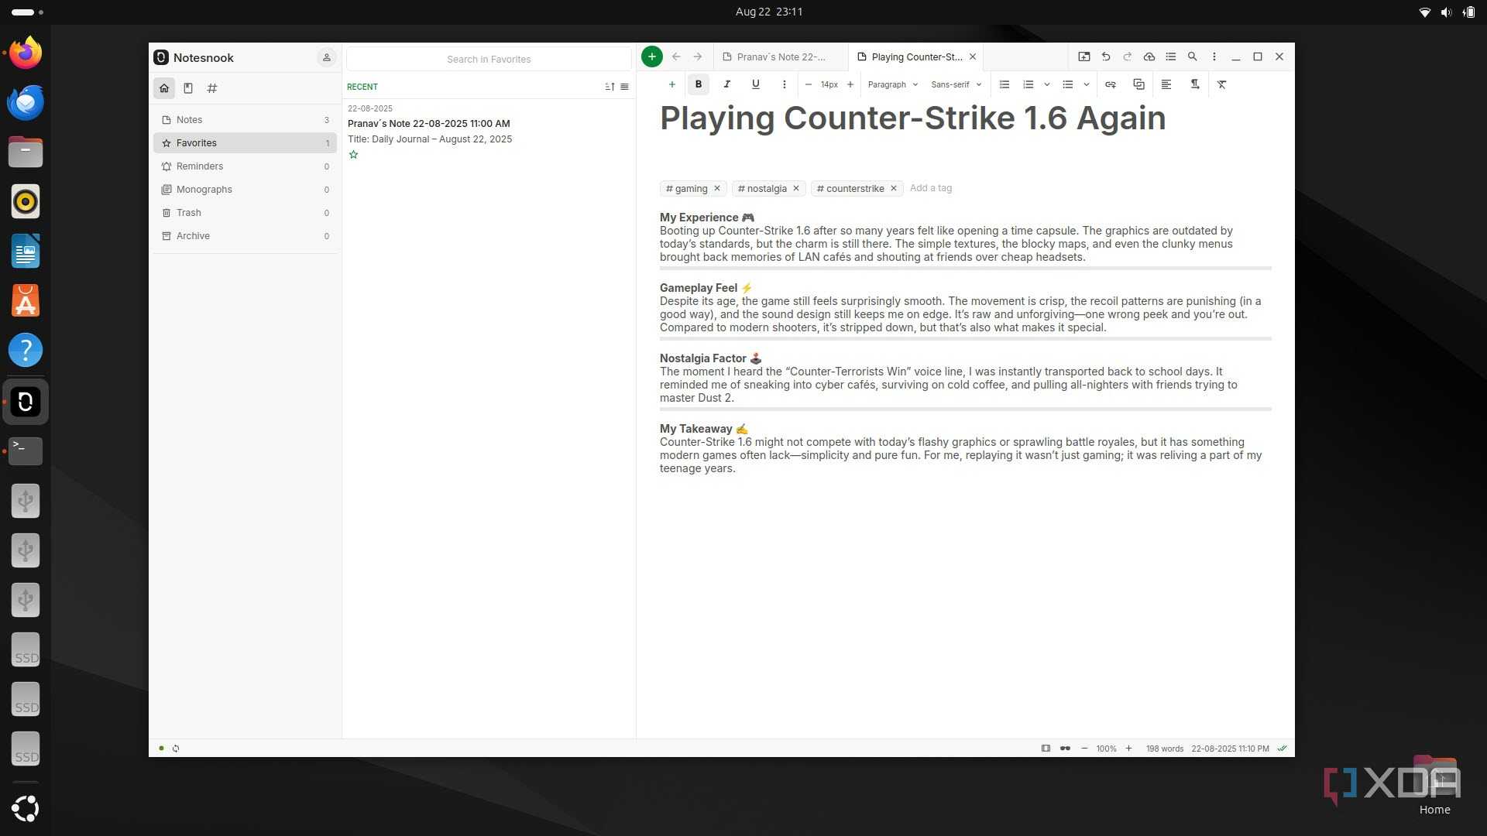Close the Playing Counter-St... tab
Screen dimensions: 1487x836
(972, 57)
